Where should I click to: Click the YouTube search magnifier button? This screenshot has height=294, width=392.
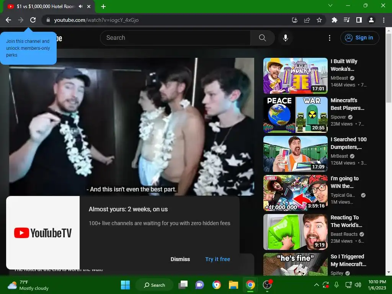262,38
